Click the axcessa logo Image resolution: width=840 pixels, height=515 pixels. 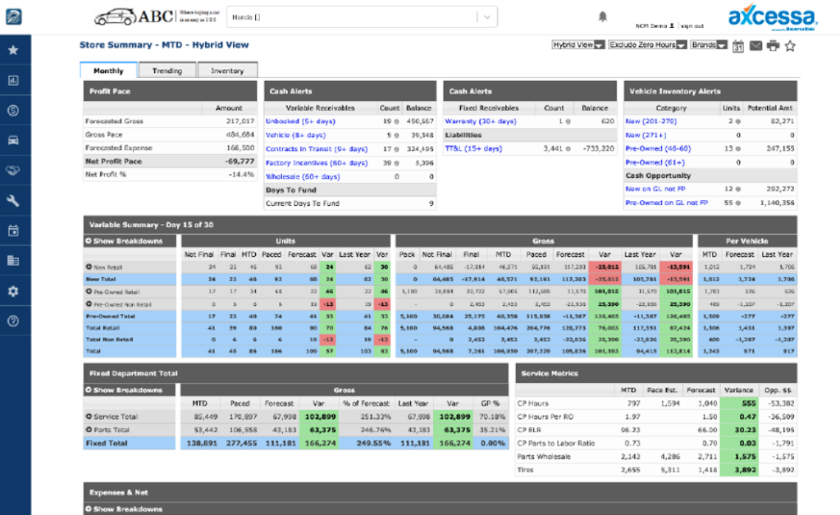[773, 18]
